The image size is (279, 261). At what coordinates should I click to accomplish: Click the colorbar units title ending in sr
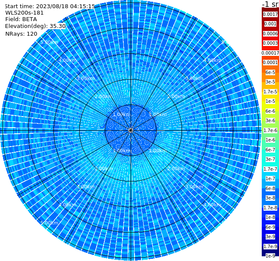click(x=270, y=4)
